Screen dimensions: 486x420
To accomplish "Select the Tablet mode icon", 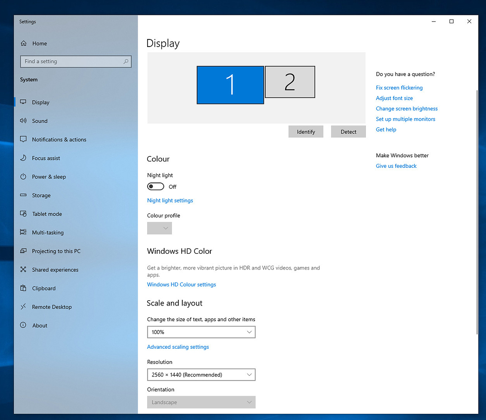I will (23, 214).
